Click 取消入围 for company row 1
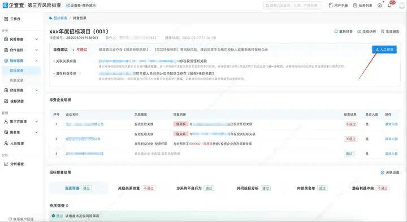Viewport: 407px width, 222px height. pyautogui.click(x=391, y=124)
